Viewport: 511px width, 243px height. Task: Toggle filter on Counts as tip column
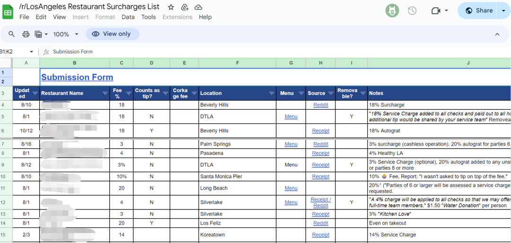point(165,94)
